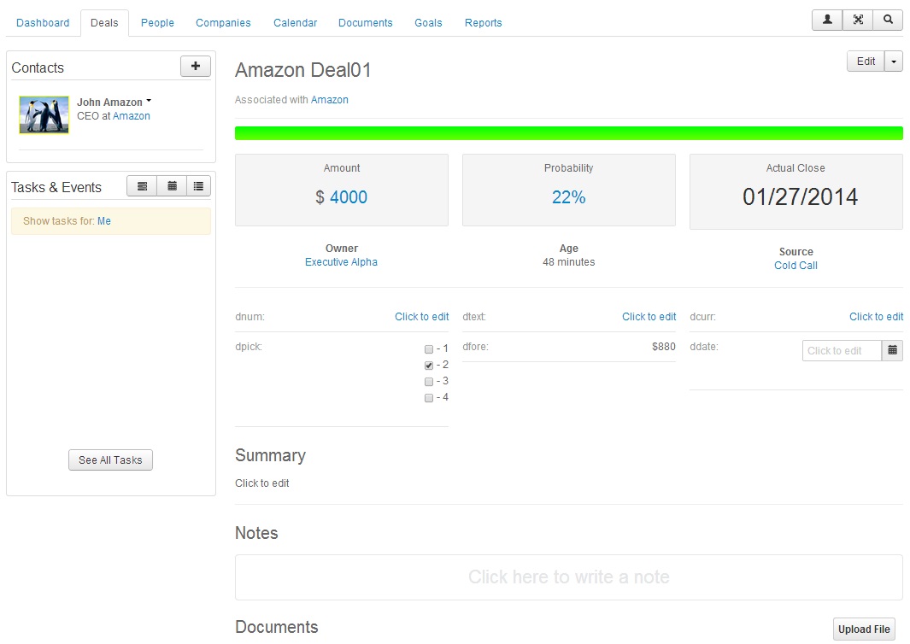Open the People tab
Screen dimensions: 910x644
pyautogui.click(x=157, y=22)
